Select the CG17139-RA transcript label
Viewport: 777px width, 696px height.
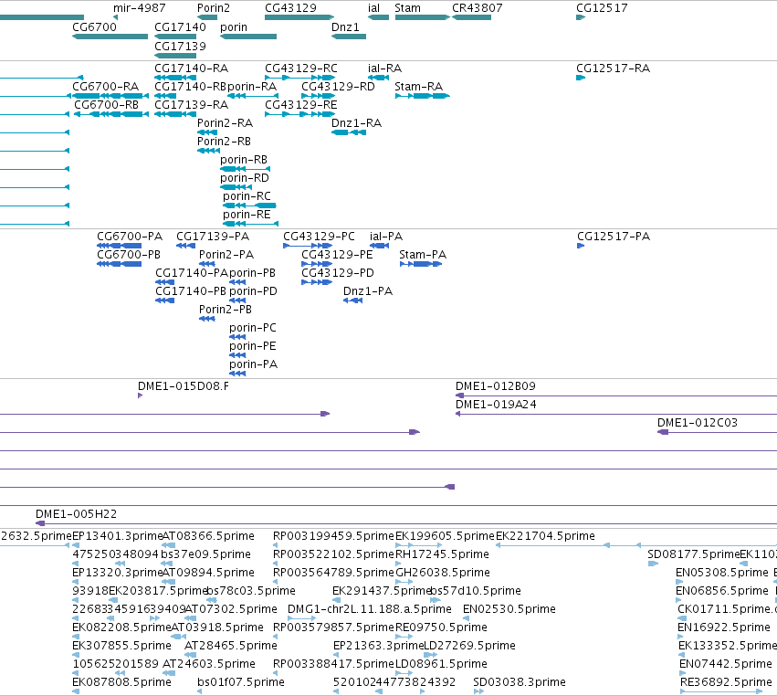coord(191,105)
